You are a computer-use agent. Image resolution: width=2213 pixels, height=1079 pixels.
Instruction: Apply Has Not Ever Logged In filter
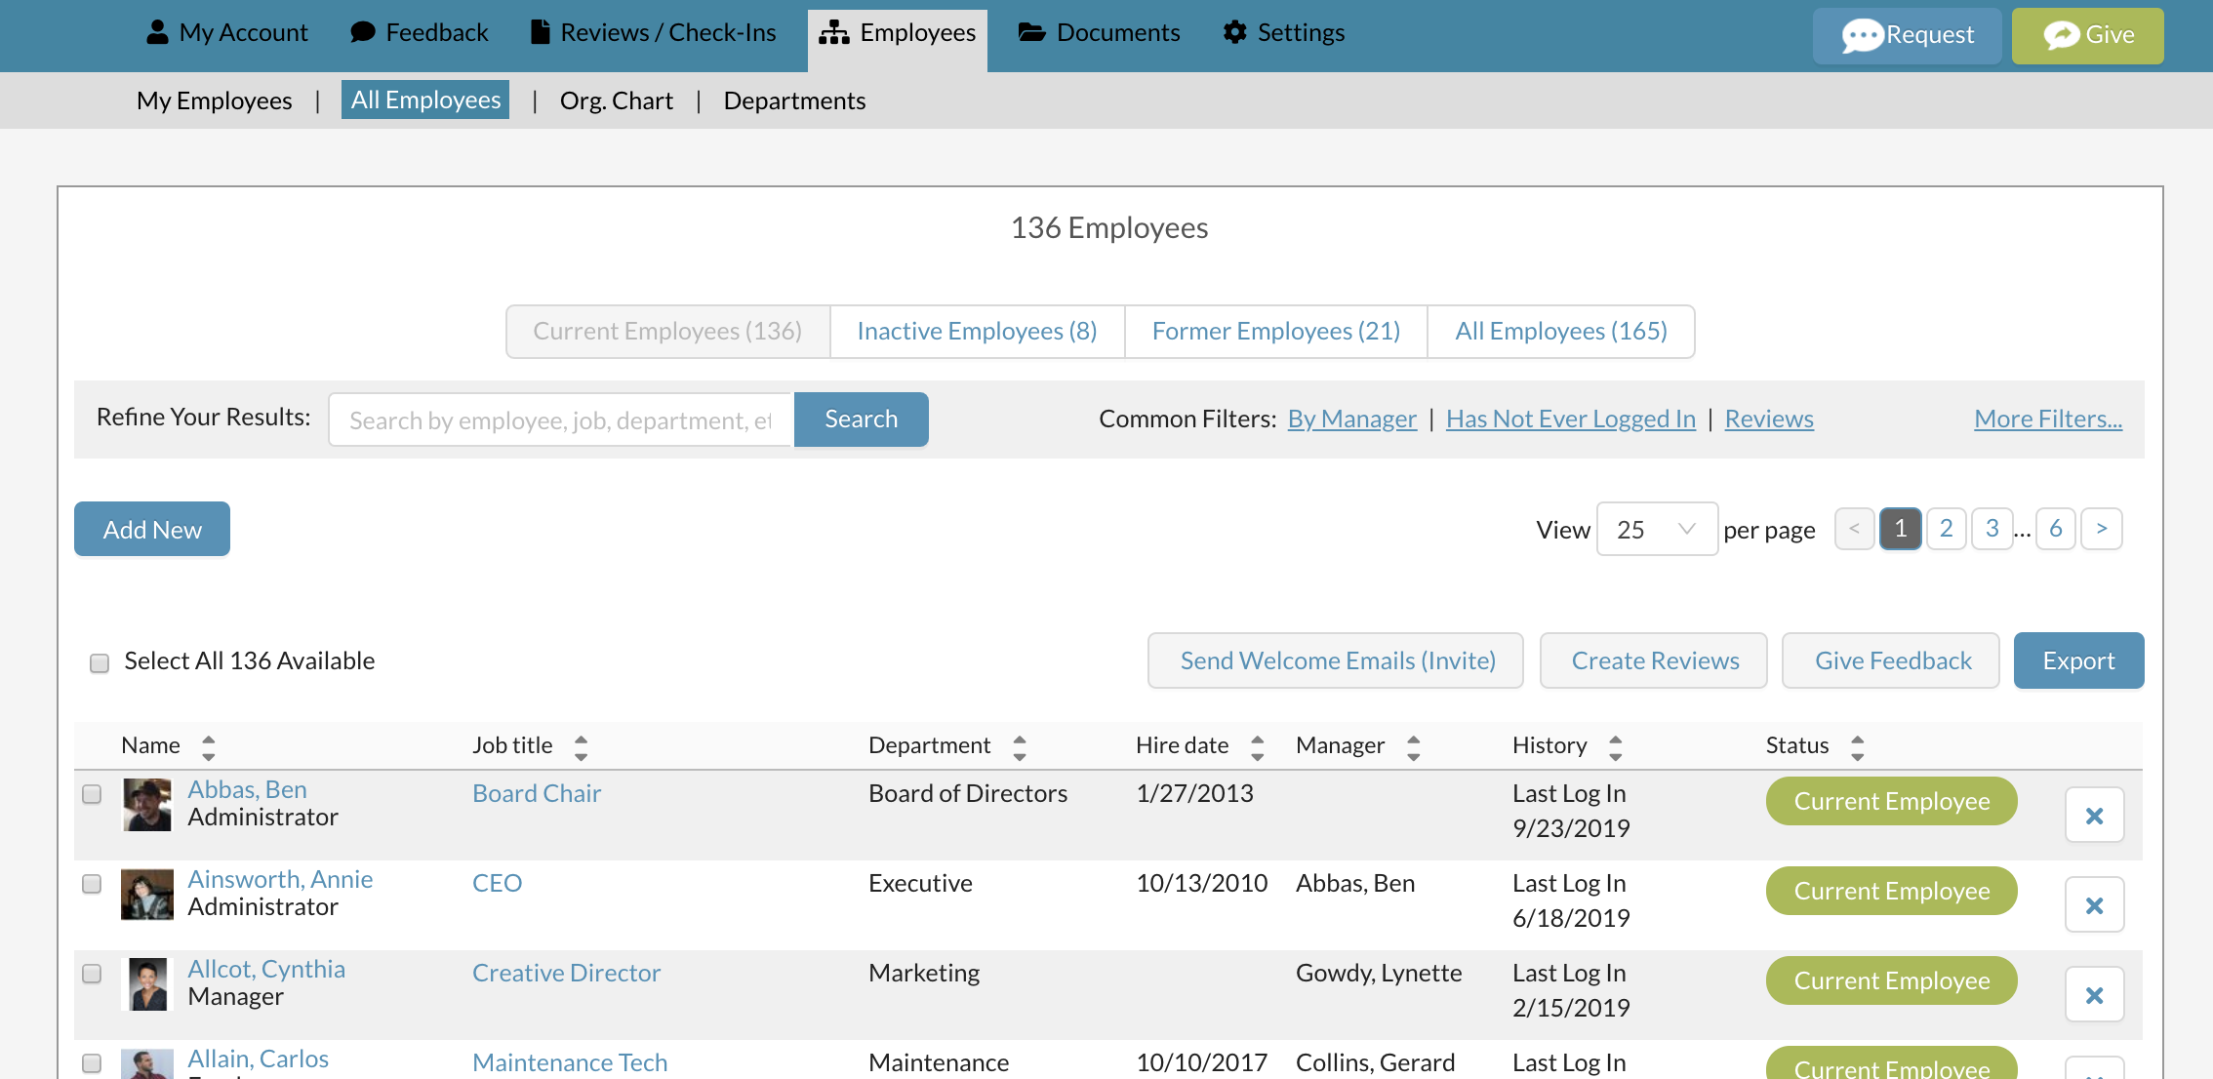click(x=1571, y=419)
